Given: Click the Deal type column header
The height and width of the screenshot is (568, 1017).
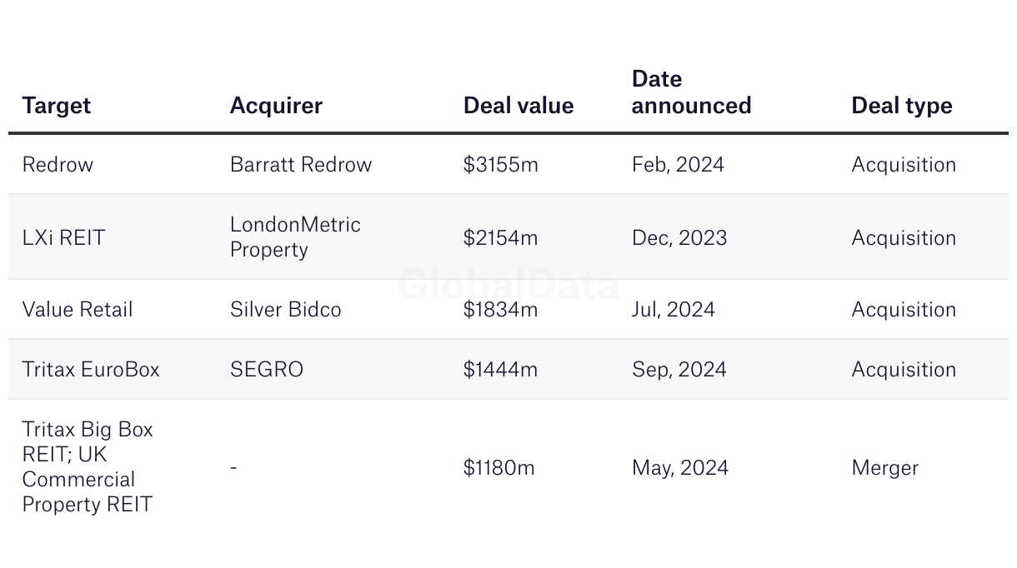Looking at the screenshot, I should point(901,106).
